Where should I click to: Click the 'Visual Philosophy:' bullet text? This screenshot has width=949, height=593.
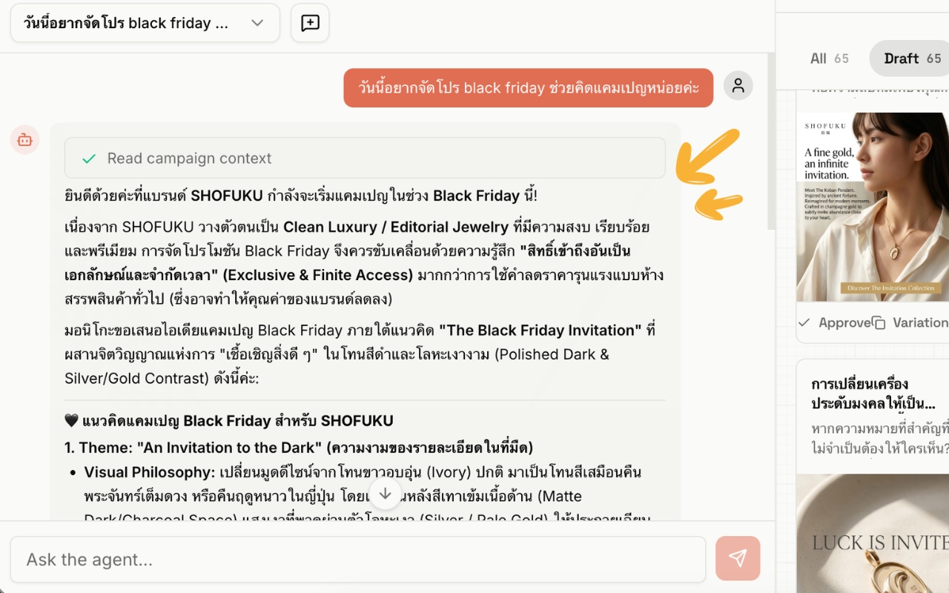tap(149, 472)
